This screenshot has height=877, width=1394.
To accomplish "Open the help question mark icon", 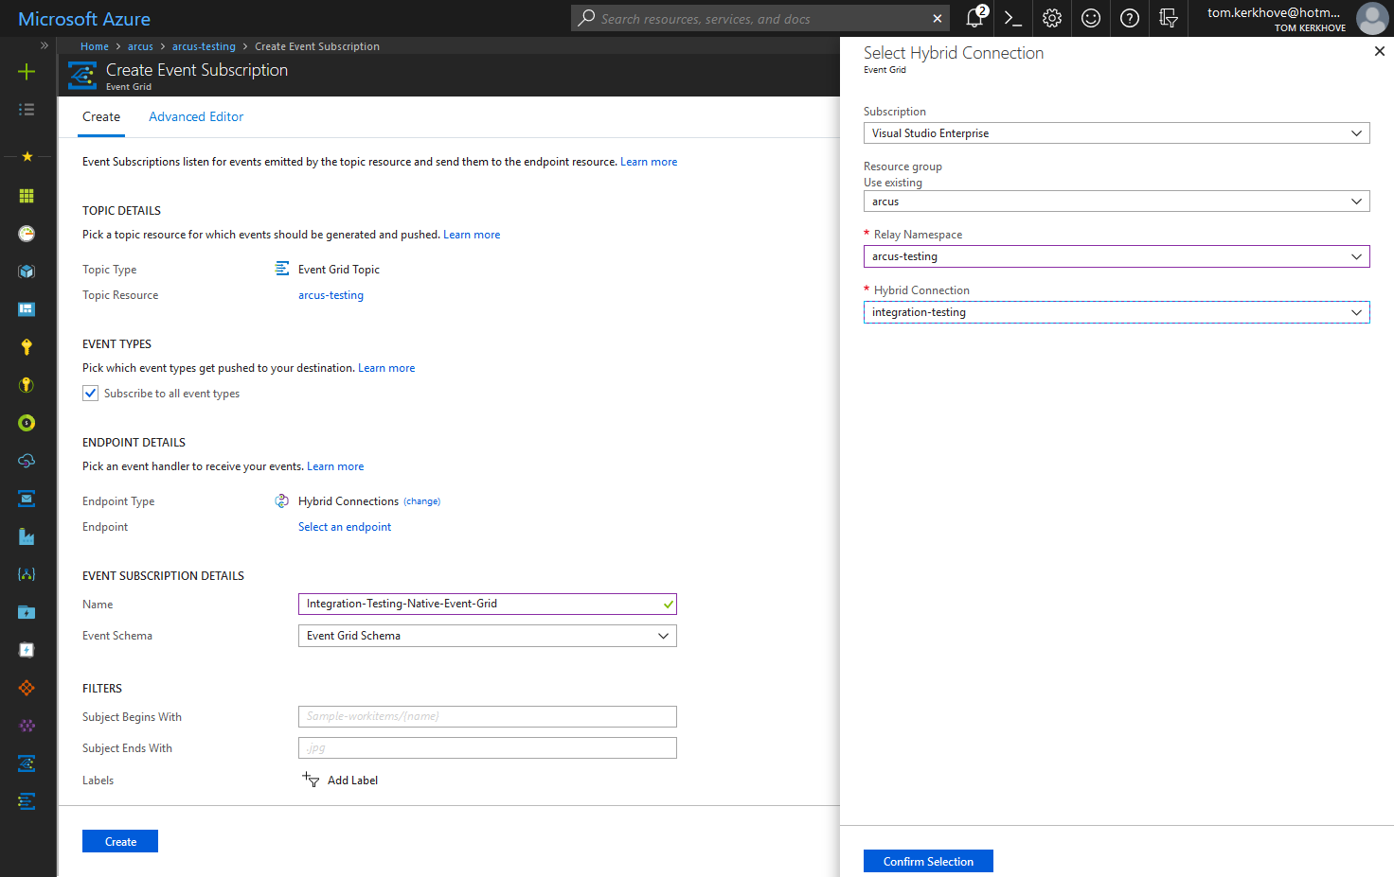I will click(1129, 18).
